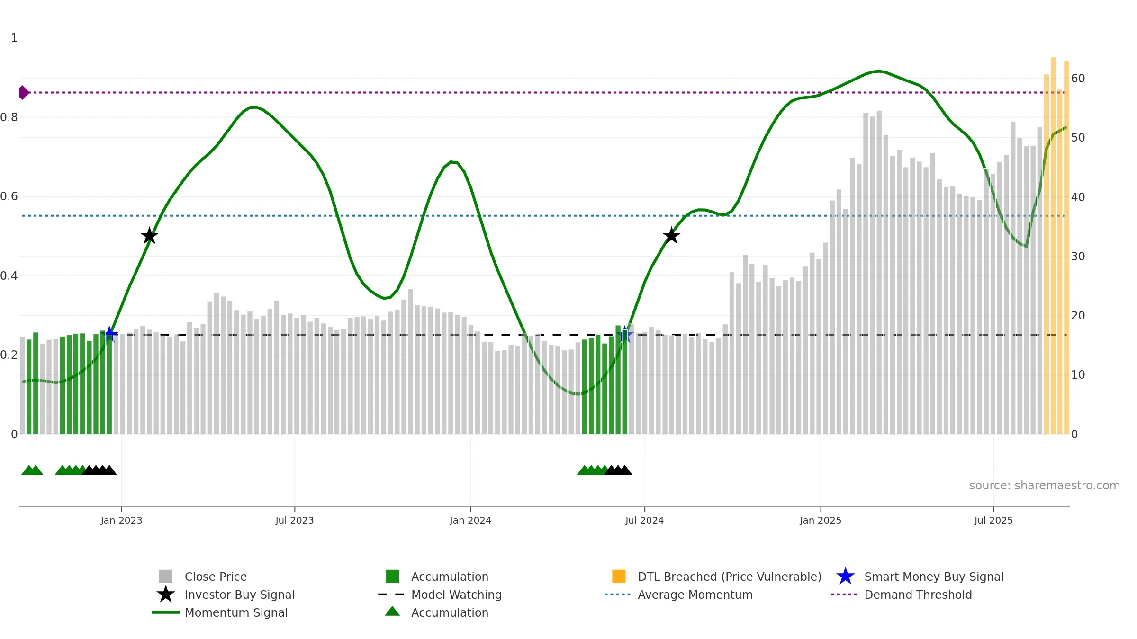Toggle the Momentum Signal legend entry
The width and height of the screenshot is (1137, 639).
point(220,612)
